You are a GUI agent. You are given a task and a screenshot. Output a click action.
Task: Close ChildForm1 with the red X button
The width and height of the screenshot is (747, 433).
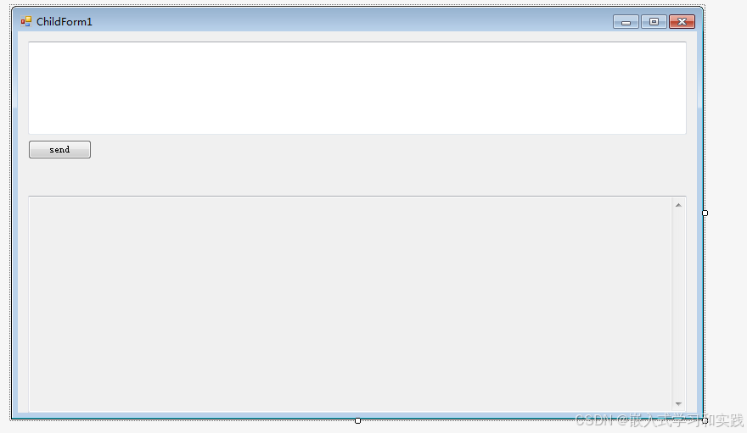(682, 22)
